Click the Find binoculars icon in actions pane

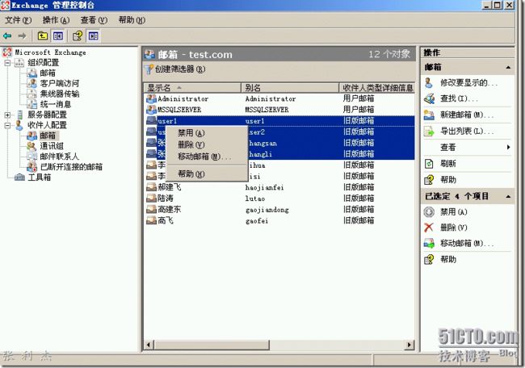pyautogui.click(x=429, y=98)
